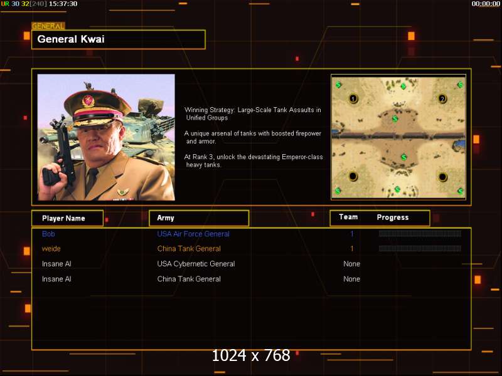
Task: Click start position 1 marker on map
Action: pyautogui.click(x=353, y=98)
